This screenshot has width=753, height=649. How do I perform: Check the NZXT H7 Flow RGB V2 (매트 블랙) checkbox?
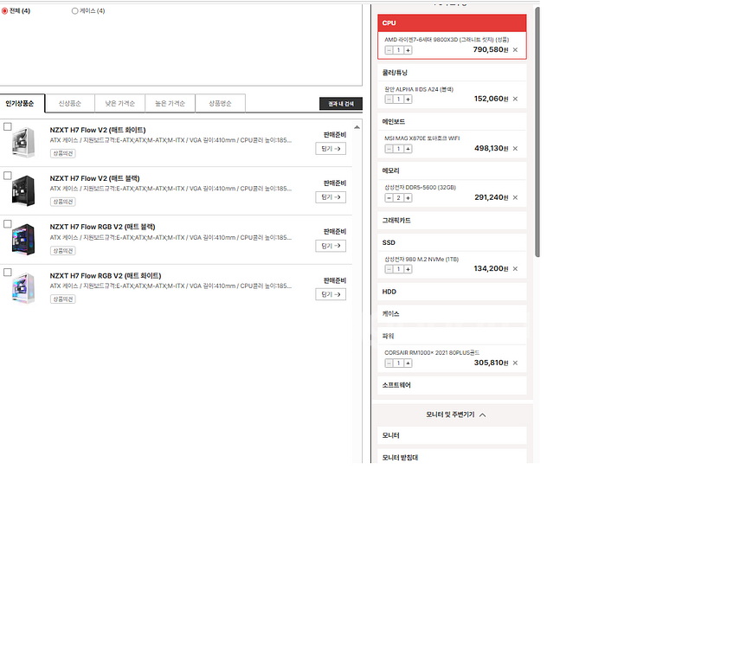tap(8, 224)
